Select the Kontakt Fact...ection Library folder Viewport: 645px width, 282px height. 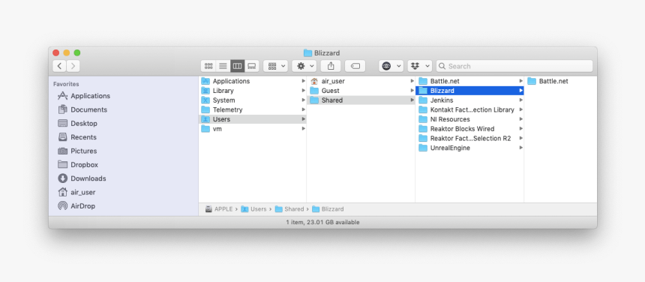tap(469, 109)
